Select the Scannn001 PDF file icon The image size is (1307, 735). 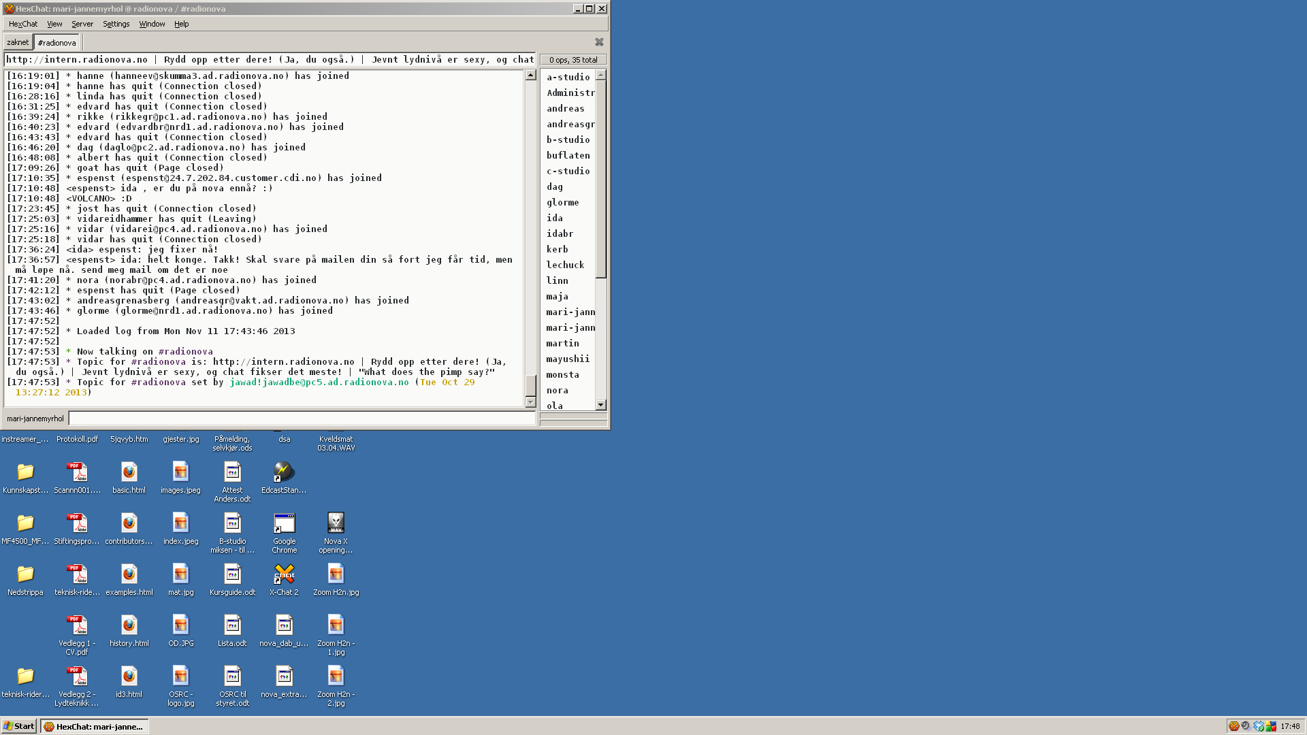pyautogui.click(x=77, y=477)
